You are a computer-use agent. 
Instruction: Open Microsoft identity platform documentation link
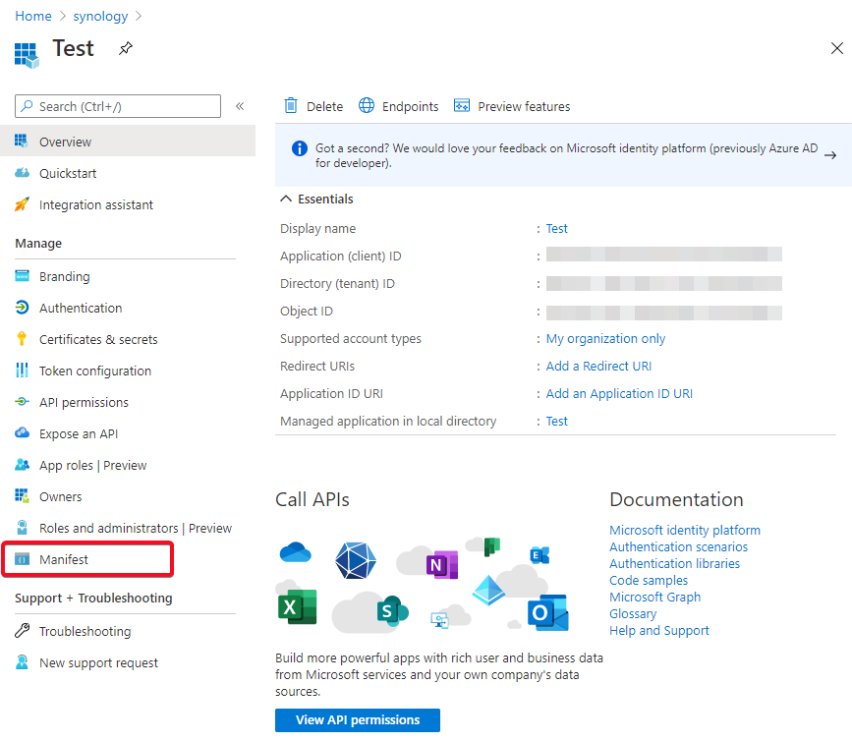685,530
